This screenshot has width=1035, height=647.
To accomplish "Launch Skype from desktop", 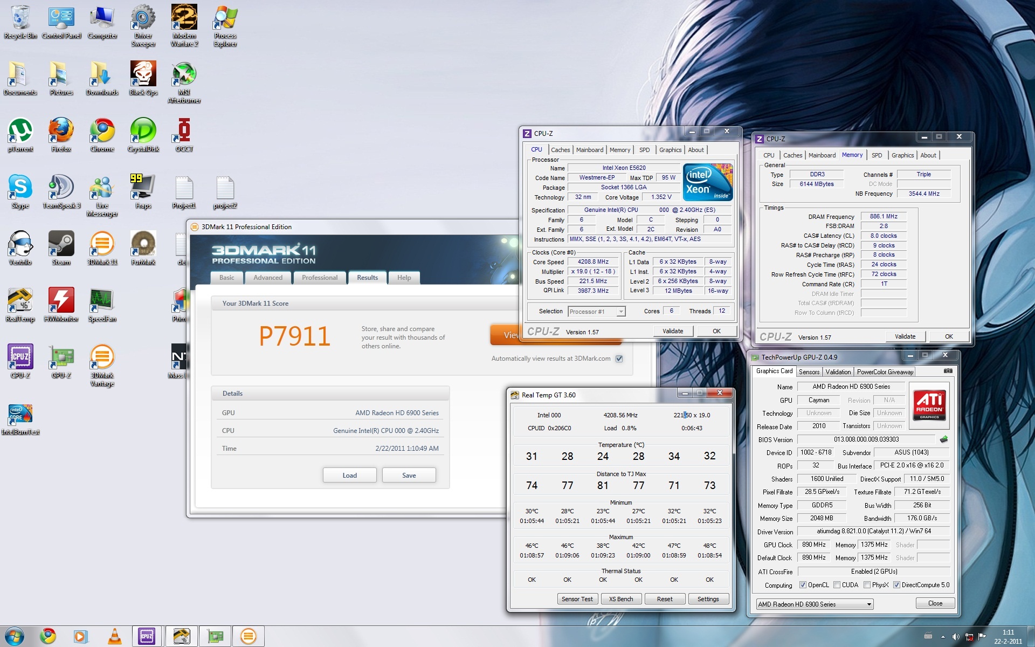I will coord(20,191).
